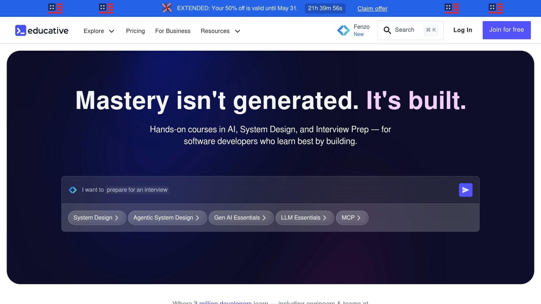Click the 'New' label under Fenzo
Image resolution: width=541 pixels, height=304 pixels.
(x=359, y=34)
